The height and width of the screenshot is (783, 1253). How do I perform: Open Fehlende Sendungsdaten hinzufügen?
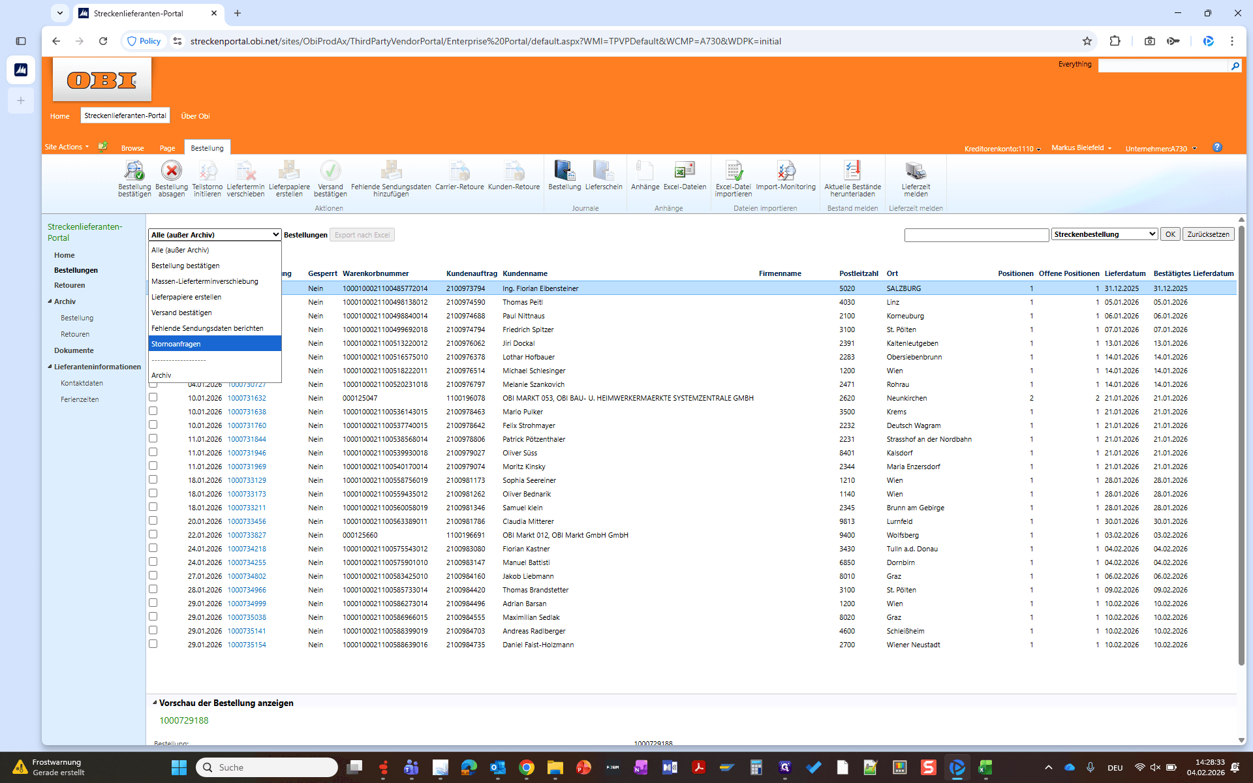coord(391,171)
